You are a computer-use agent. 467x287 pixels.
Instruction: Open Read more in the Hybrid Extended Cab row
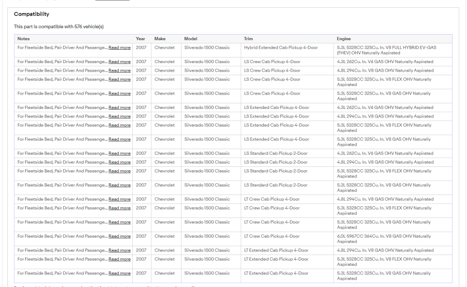[x=119, y=48]
